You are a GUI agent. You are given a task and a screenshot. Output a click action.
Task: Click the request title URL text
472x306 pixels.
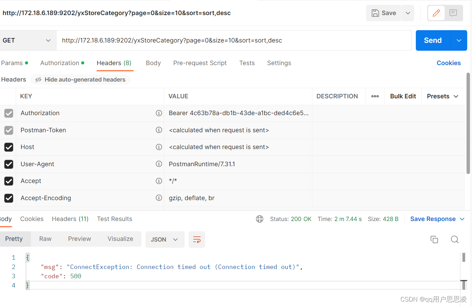tap(117, 13)
